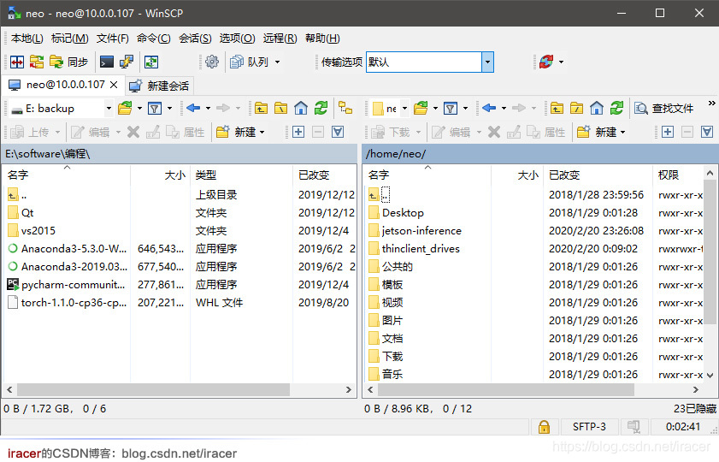Viewport: 719px width, 462px height.
Task: Click the refresh globe icon in main toolbar
Action: click(546, 62)
